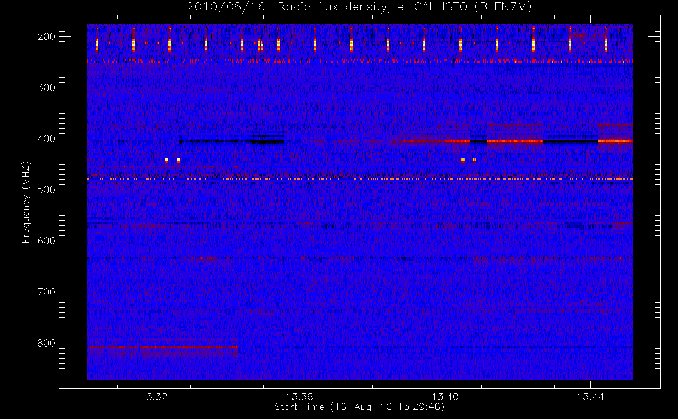Select the 600 frequency tick label
The width and height of the screenshot is (678, 419).
coord(47,241)
